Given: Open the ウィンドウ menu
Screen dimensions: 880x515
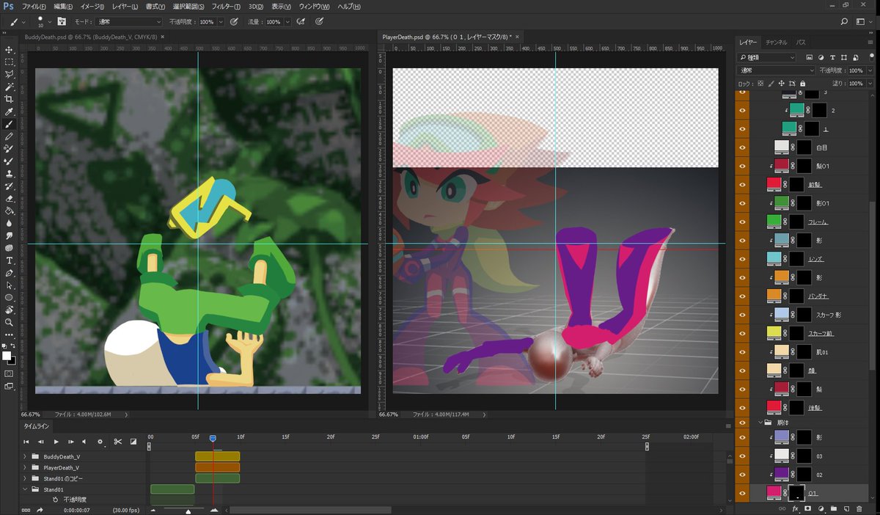Looking at the screenshot, I should click(x=313, y=6).
